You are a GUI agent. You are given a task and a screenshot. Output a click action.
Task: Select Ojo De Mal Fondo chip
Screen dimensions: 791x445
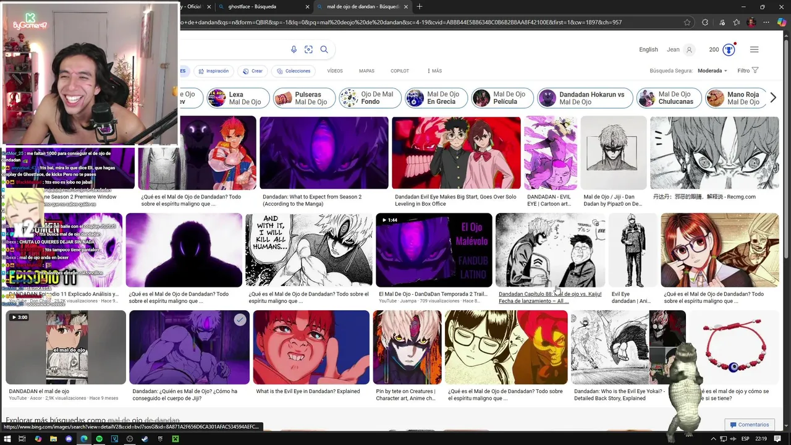click(x=370, y=98)
